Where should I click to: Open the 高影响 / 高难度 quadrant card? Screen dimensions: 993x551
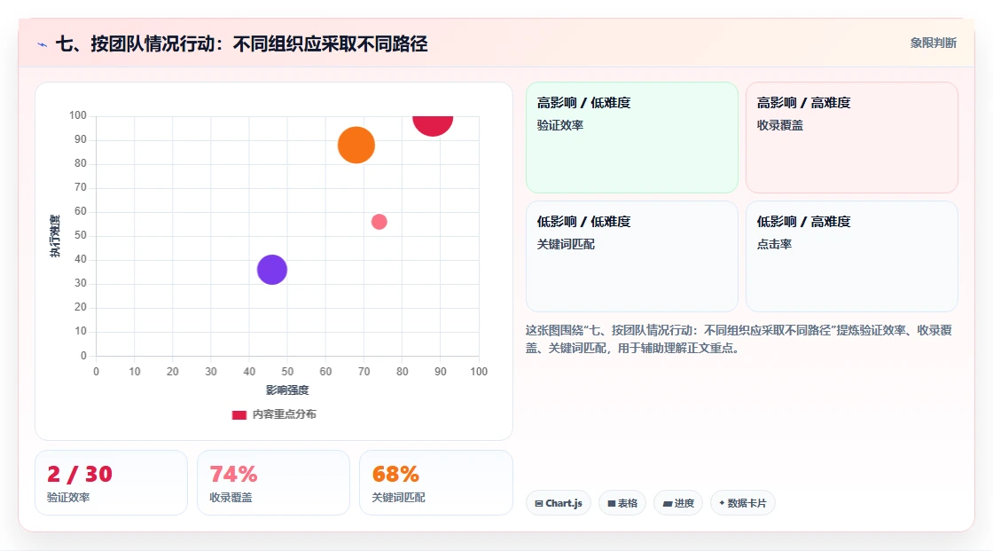pyautogui.click(x=852, y=137)
